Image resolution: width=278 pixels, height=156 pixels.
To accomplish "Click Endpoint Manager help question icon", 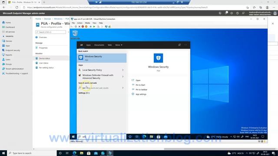I will [238, 13].
